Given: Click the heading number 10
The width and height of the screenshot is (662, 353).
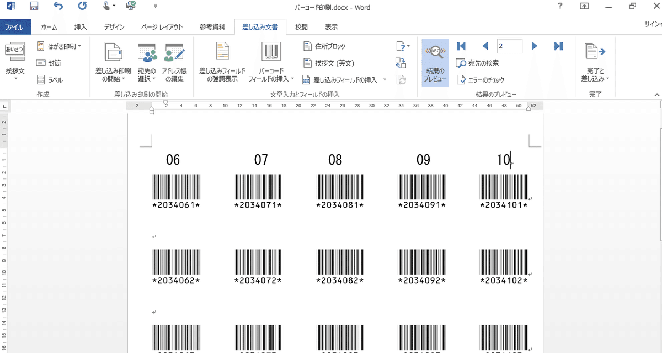Looking at the screenshot, I should click(x=503, y=160).
